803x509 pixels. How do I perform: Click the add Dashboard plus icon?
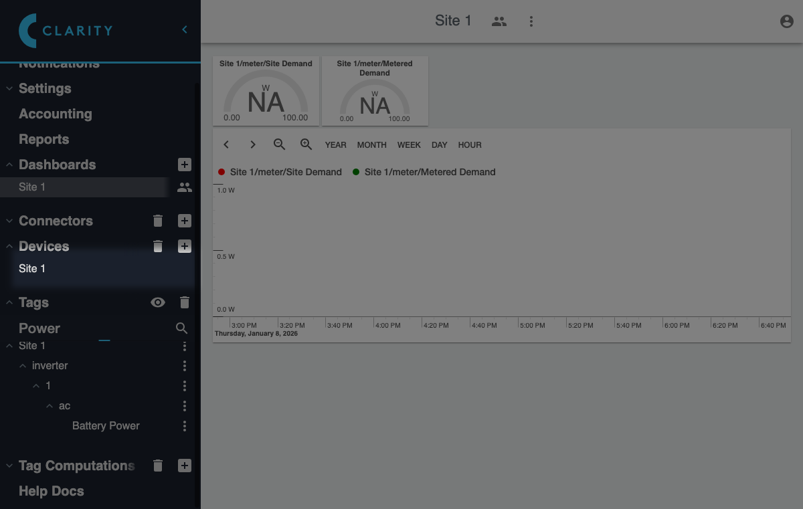[x=185, y=165]
